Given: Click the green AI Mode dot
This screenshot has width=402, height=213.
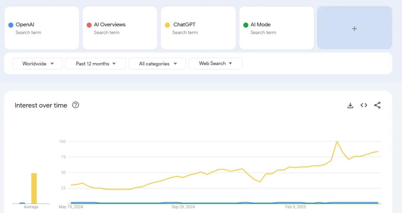Looking at the screenshot, I should 246,25.
